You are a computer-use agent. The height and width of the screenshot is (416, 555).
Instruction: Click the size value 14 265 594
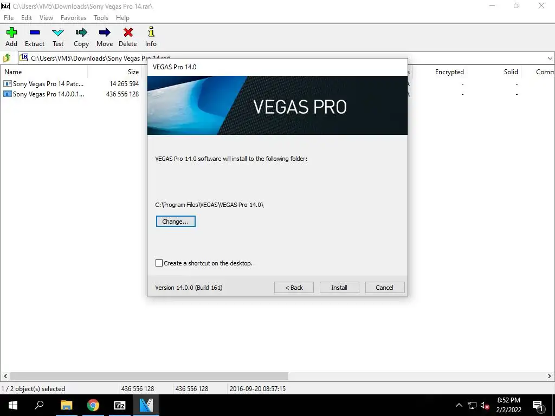click(x=124, y=84)
